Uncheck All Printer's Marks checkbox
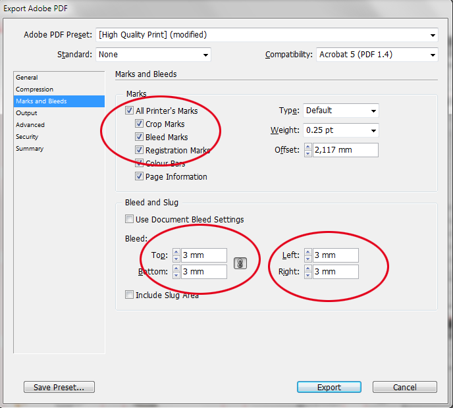The image size is (453, 408). click(x=129, y=111)
